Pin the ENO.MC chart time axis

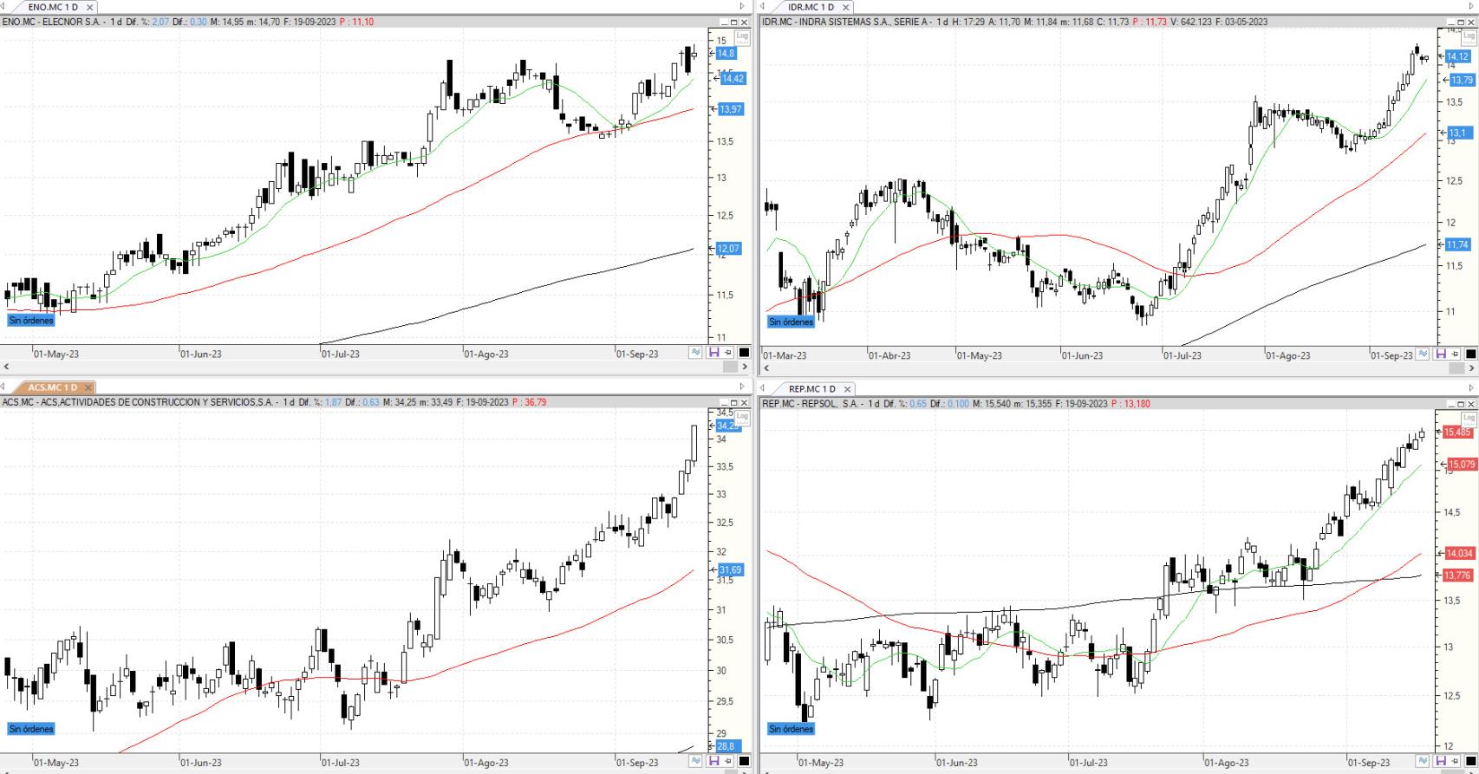(x=727, y=353)
